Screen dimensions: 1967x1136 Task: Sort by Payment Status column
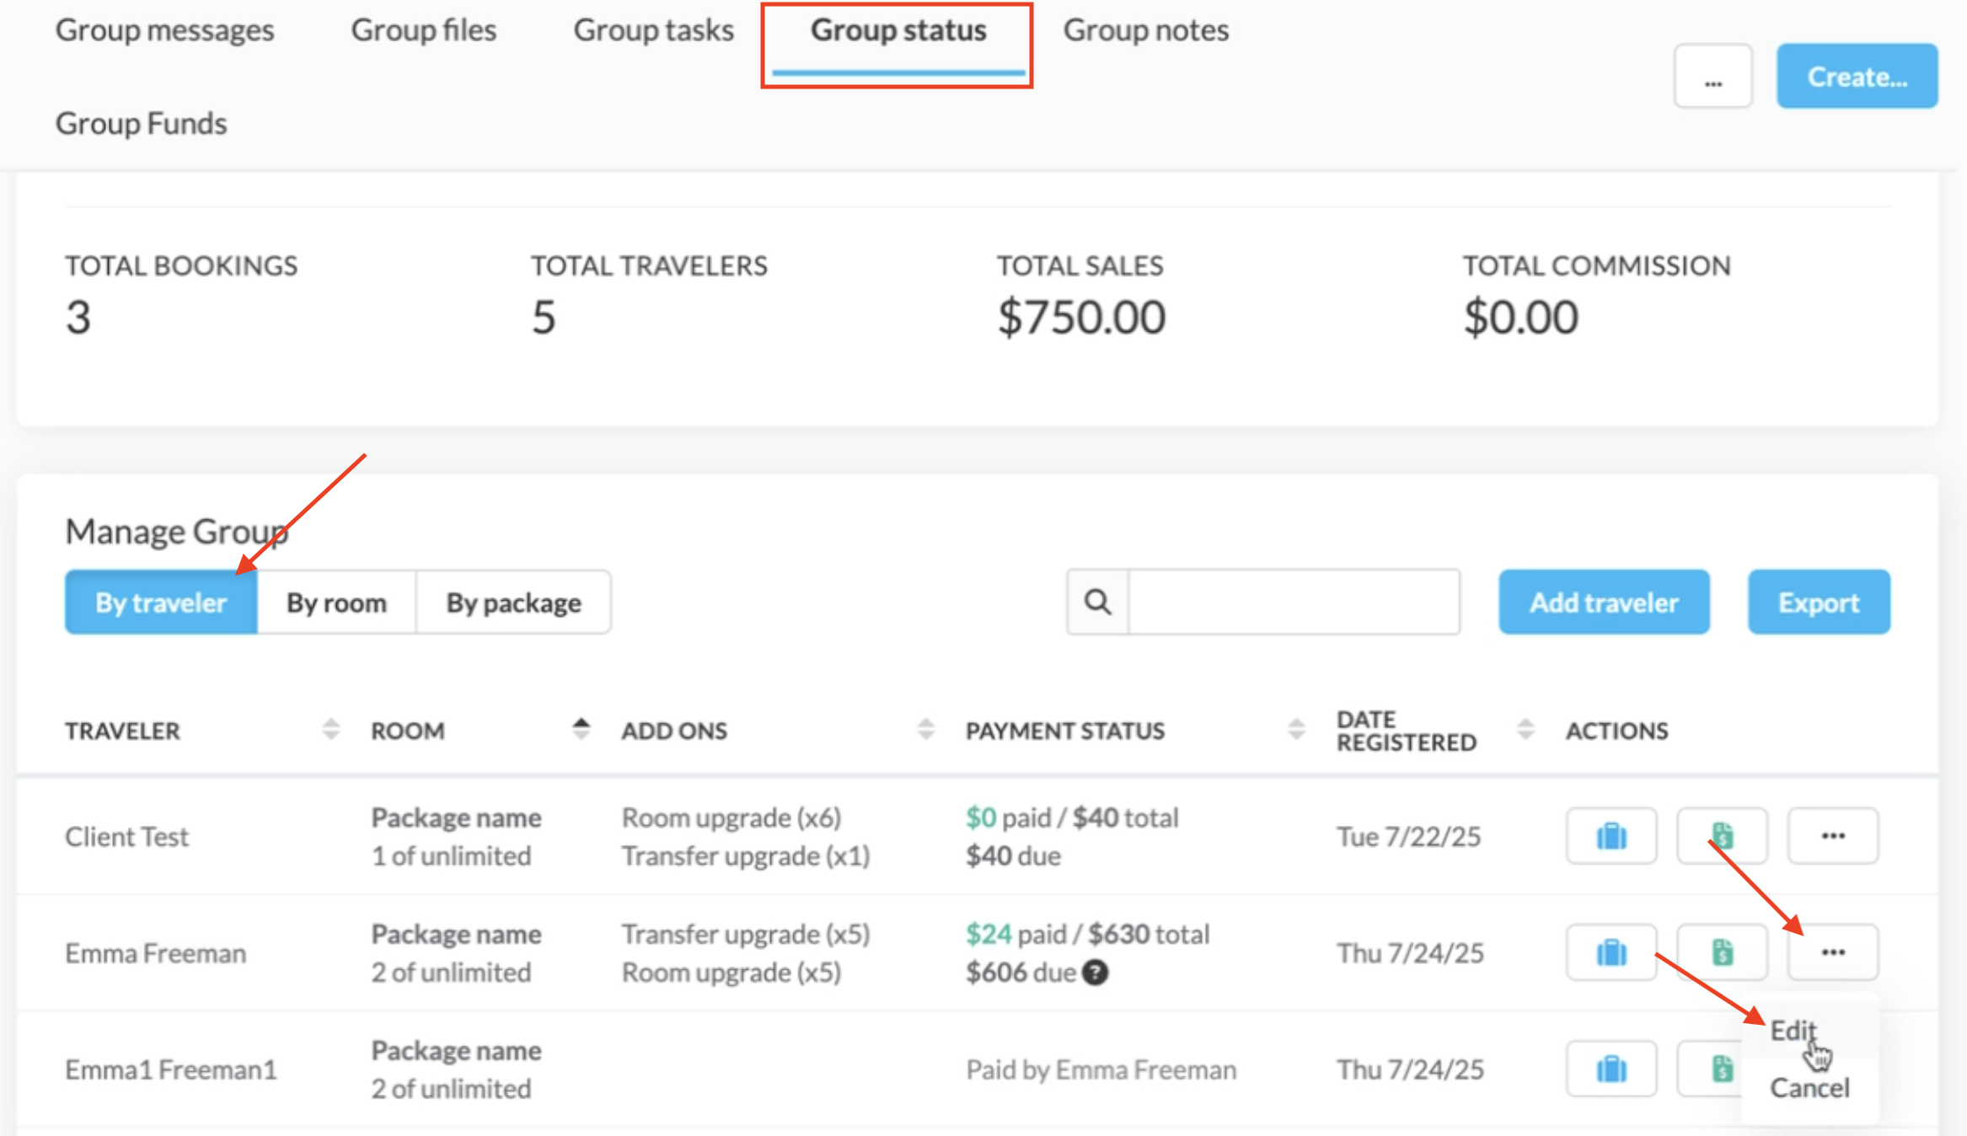pos(1296,730)
